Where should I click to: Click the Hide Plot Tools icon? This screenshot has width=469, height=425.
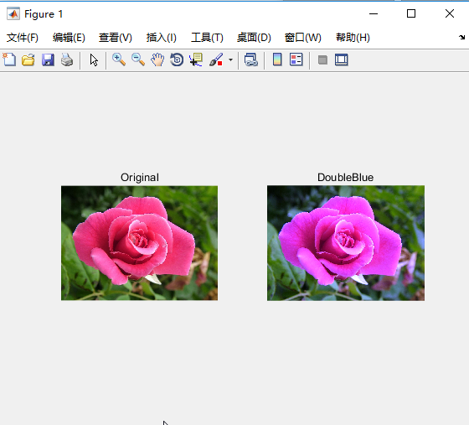tap(322, 60)
